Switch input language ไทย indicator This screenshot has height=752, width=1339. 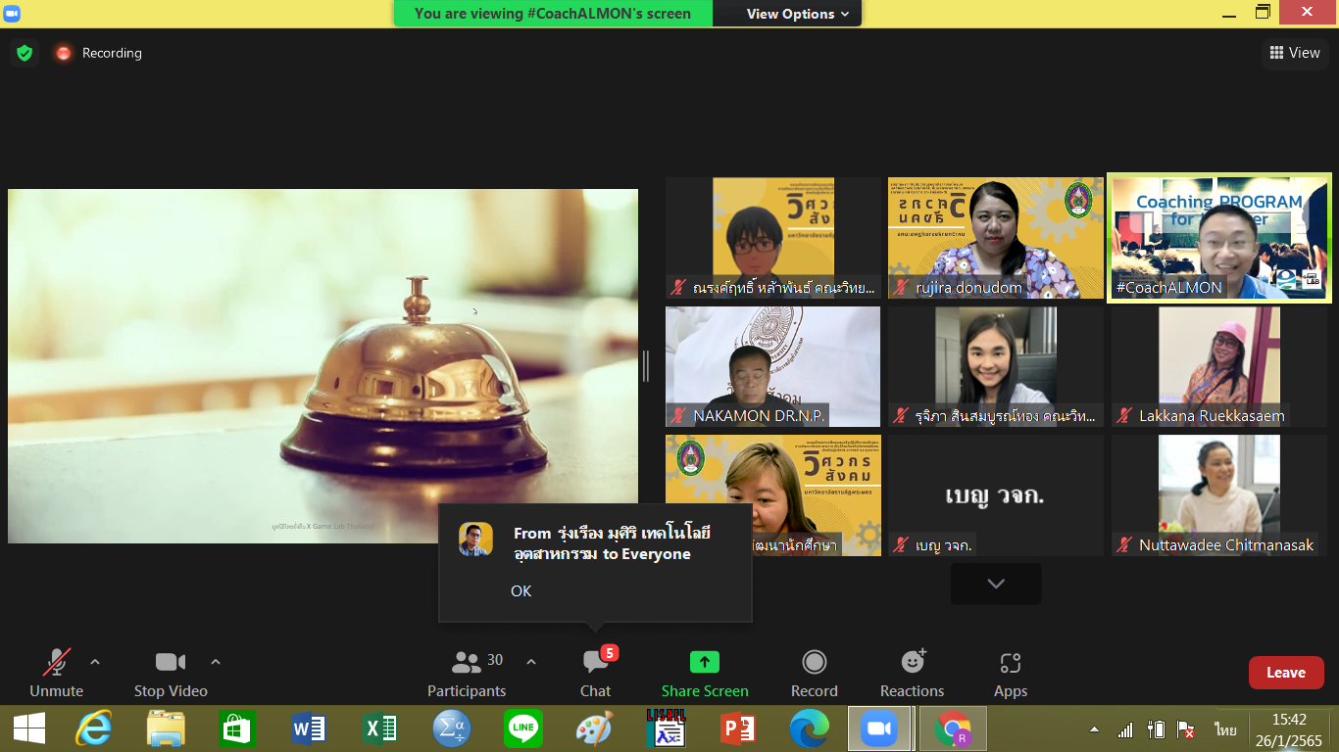click(x=1224, y=729)
